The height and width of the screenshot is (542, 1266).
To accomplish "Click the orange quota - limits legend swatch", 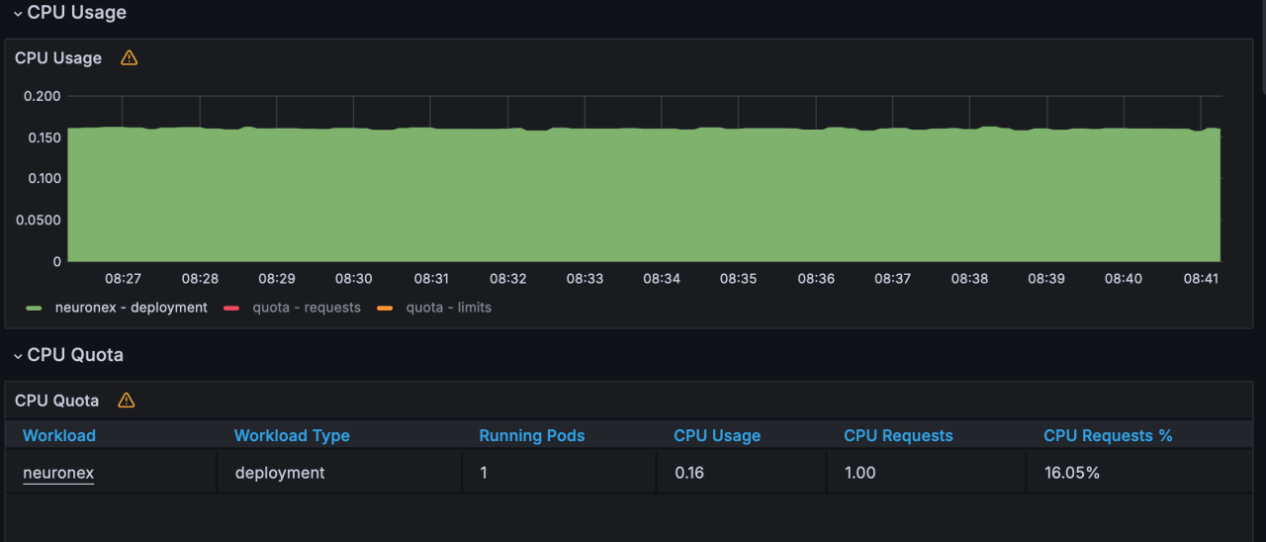I will [x=385, y=309].
